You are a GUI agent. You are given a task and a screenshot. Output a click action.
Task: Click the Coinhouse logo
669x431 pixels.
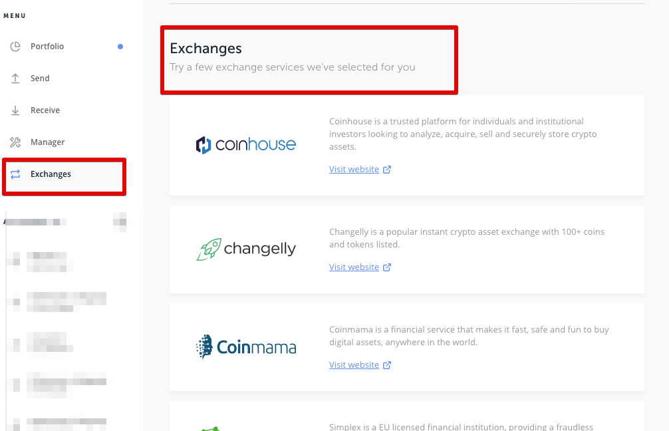click(246, 144)
